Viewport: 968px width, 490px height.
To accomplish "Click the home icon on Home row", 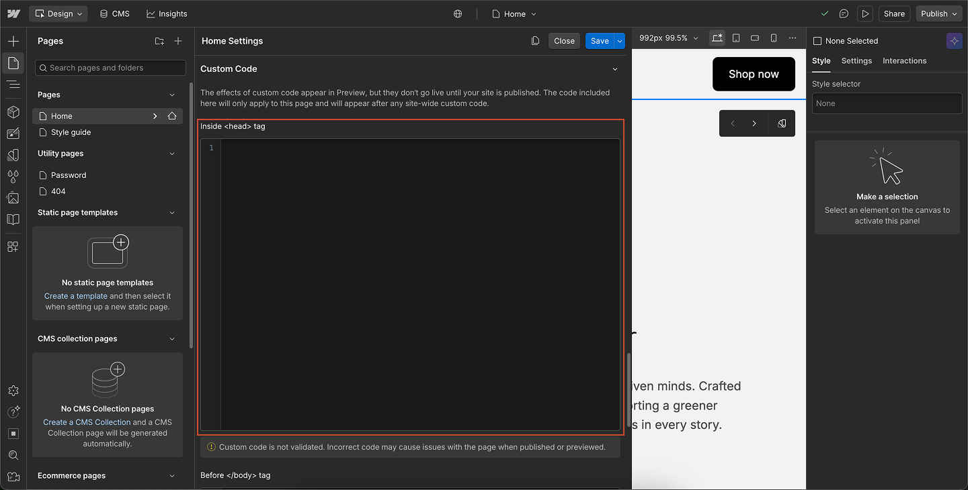I will pyautogui.click(x=172, y=116).
